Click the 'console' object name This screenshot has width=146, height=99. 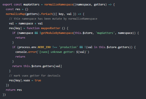click(x=21, y=52)
